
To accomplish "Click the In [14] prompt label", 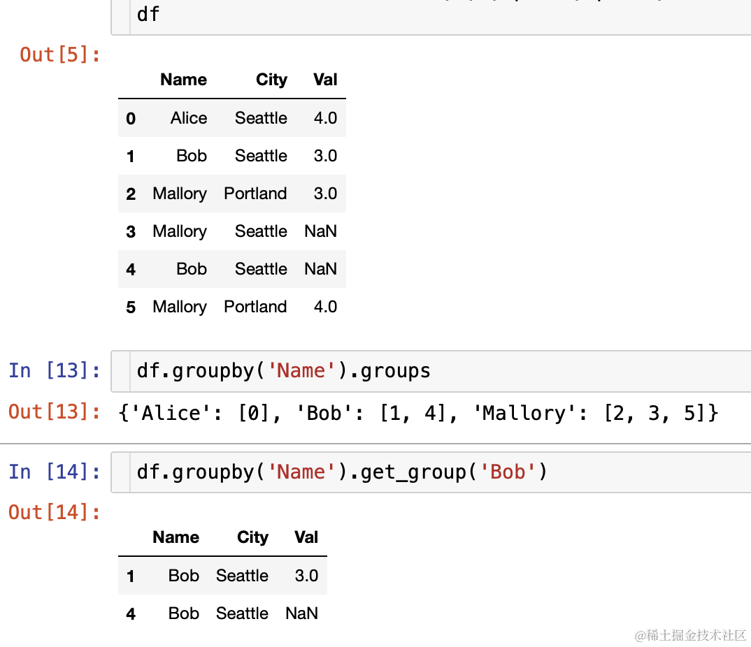I will coord(55,472).
